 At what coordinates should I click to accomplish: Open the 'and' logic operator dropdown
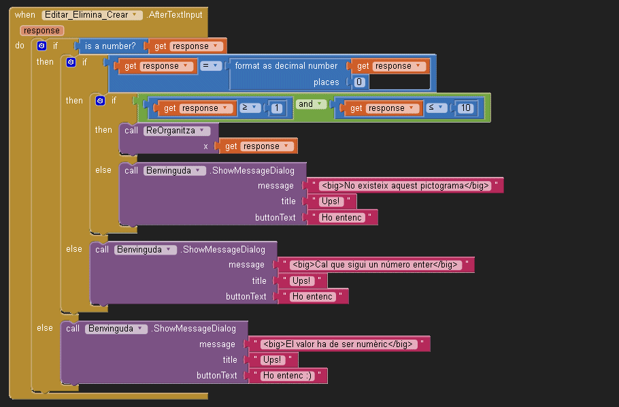click(320, 105)
